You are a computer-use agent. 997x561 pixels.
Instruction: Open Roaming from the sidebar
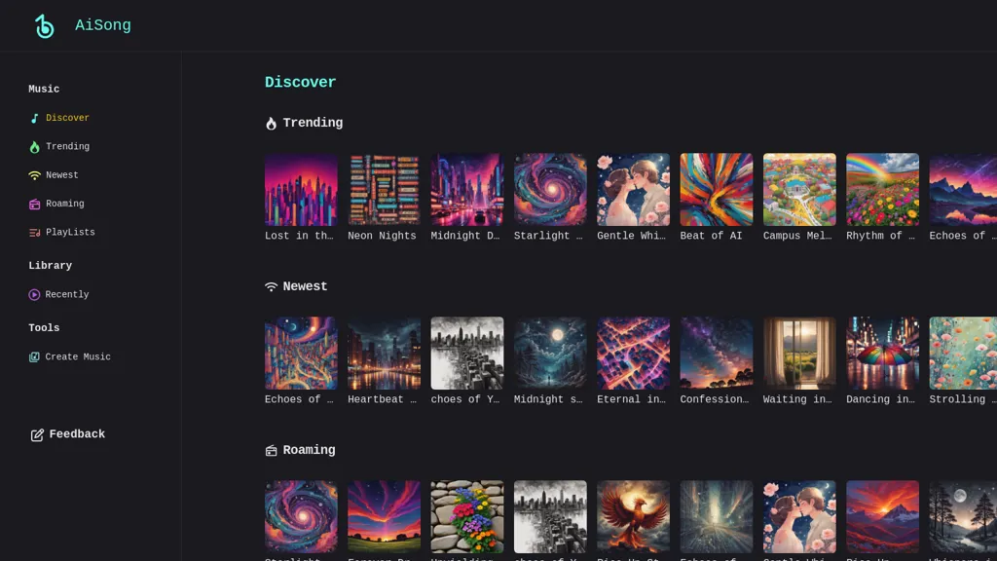point(65,204)
